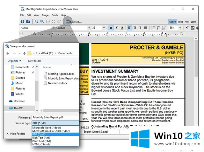Image resolution: width=204 pixels, height=152 pixels.
Task: Choose Rich Text (*.rtf) type
Action: click(x=55, y=138)
